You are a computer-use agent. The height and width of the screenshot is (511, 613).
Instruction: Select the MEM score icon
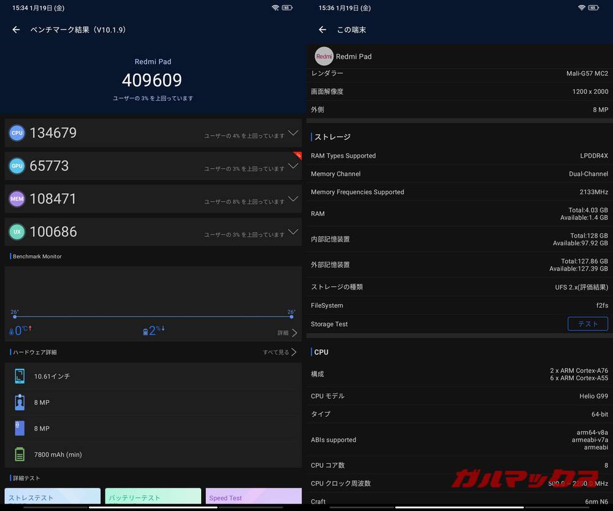pyautogui.click(x=17, y=199)
